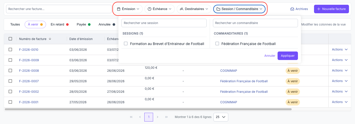Click the people icon in Destinataires filter
The image size is (355, 124).
point(182,9)
